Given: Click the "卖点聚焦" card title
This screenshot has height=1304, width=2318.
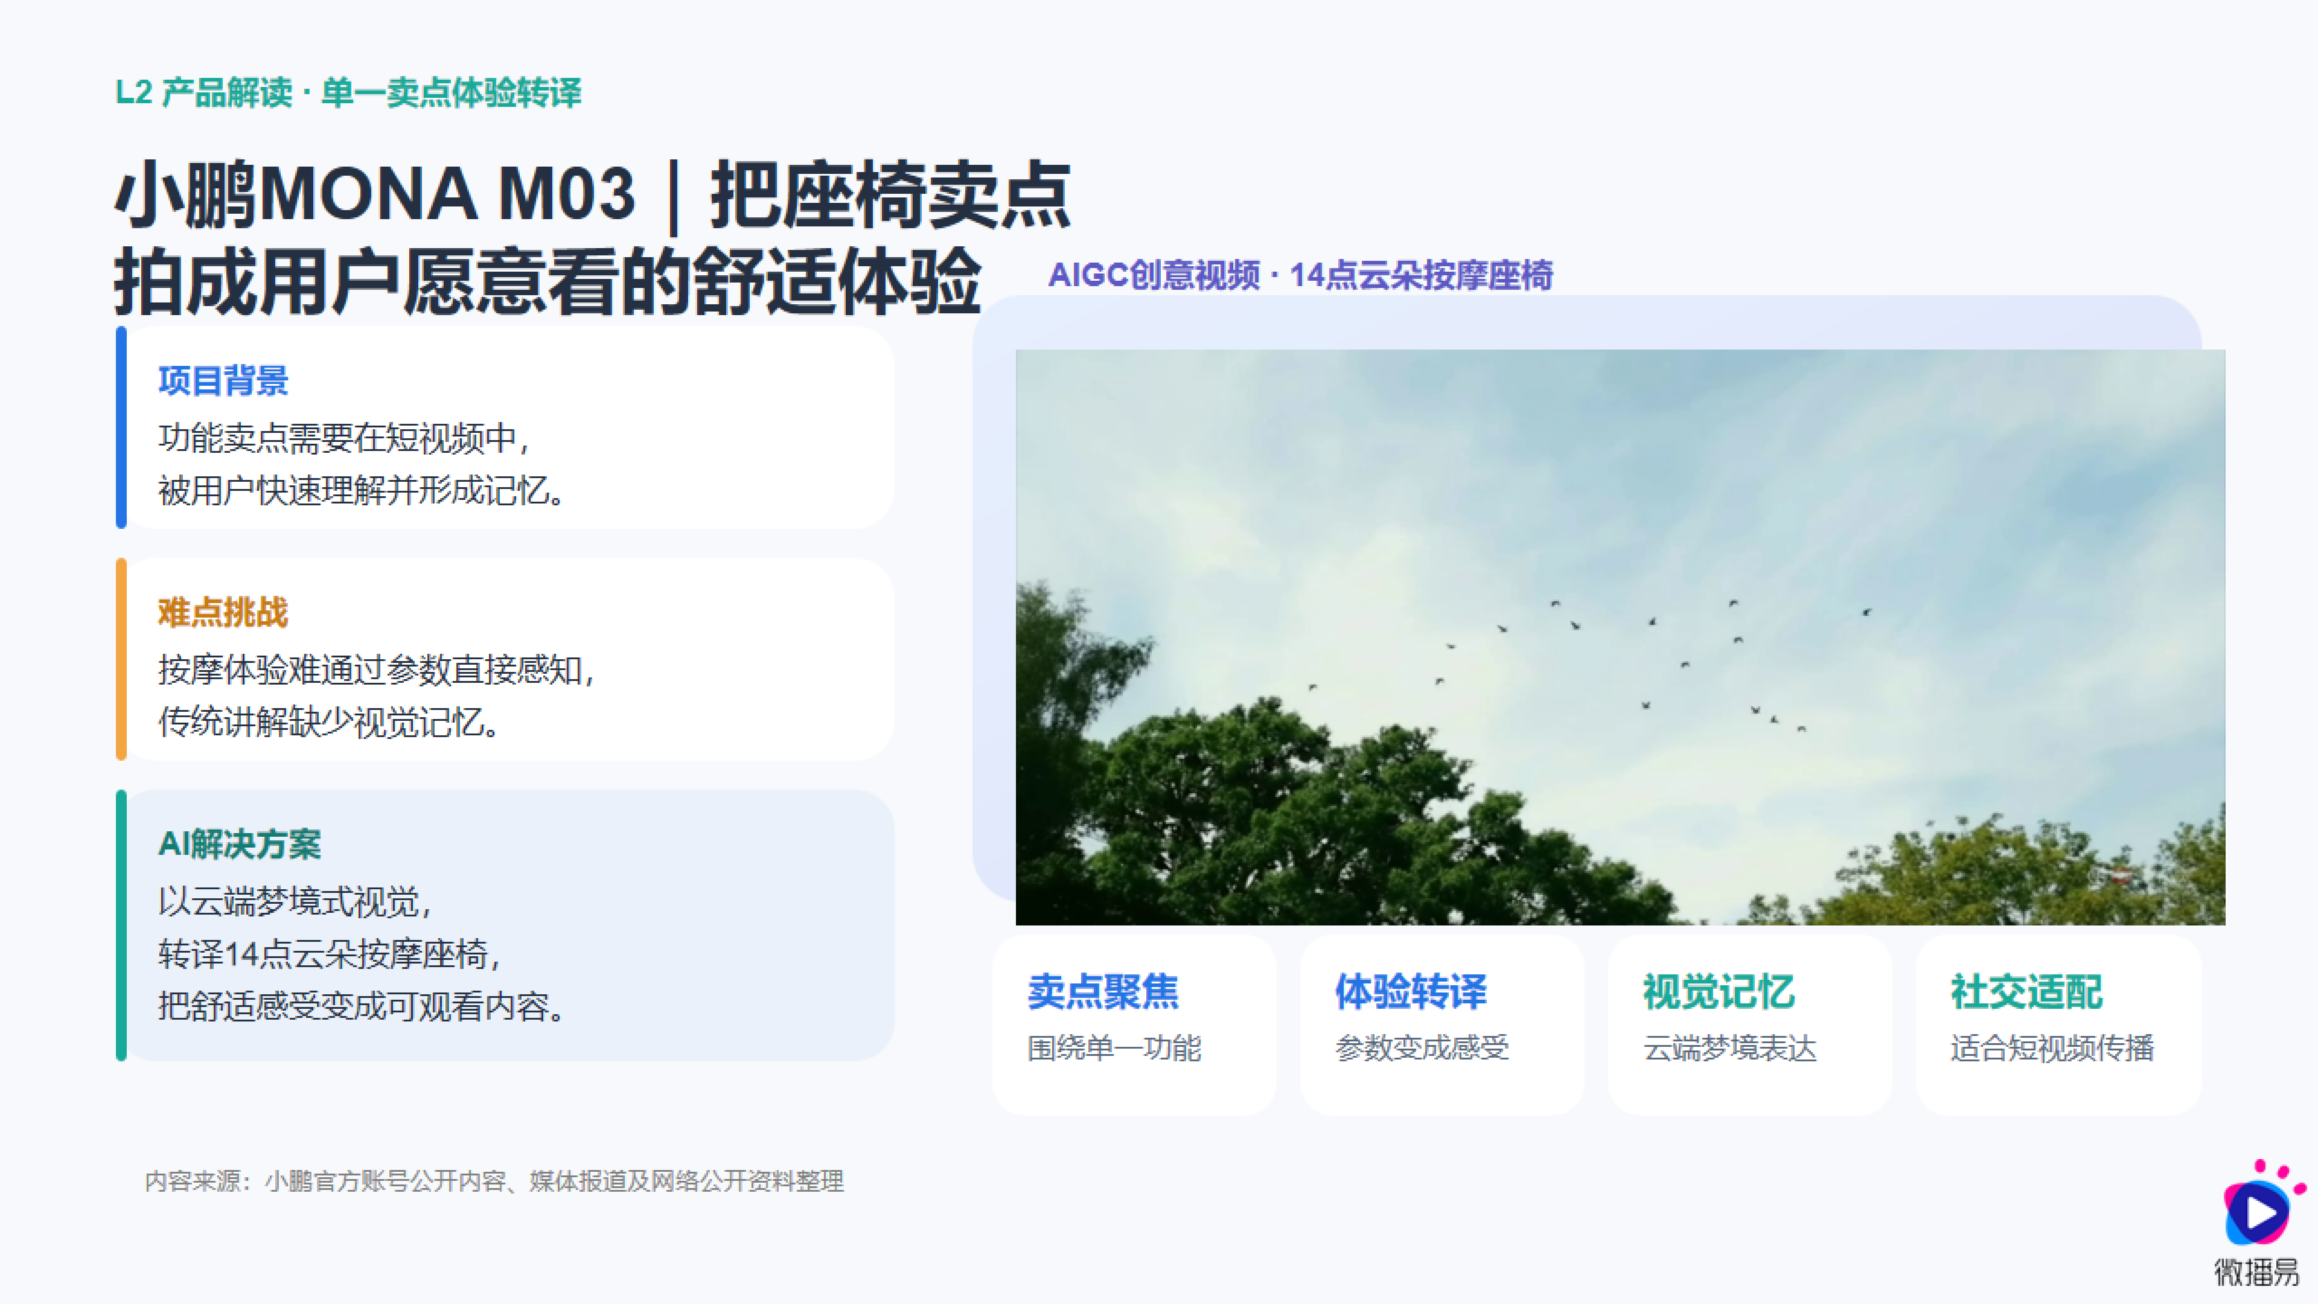Looking at the screenshot, I should tap(1103, 992).
